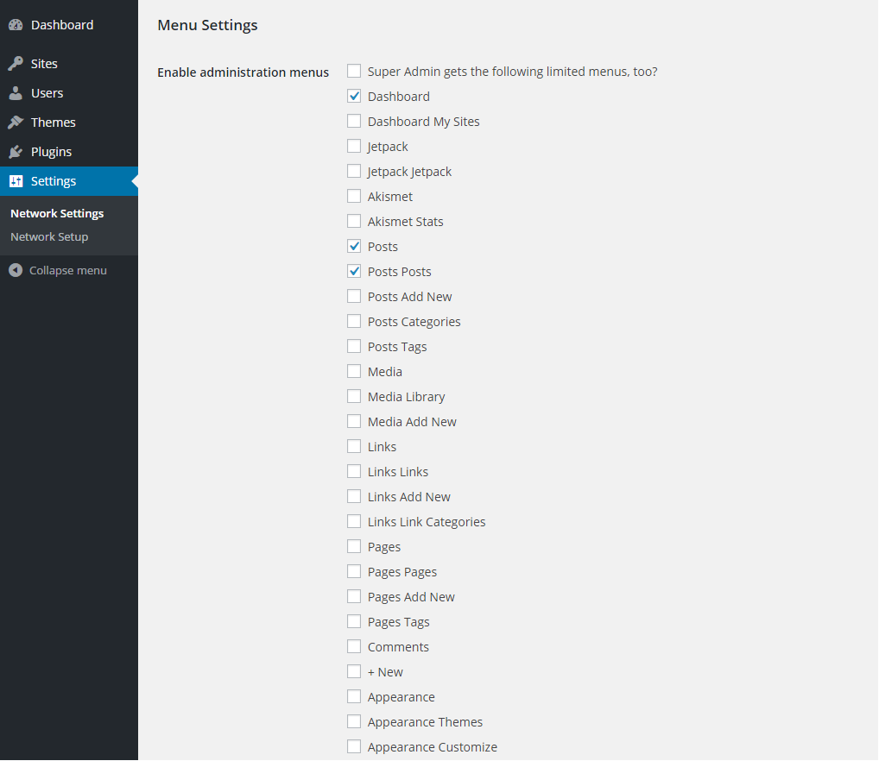Enable the Super Admin limited menus checkbox
The height and width of the screenshot is (761, 879).
click(354, 71)
